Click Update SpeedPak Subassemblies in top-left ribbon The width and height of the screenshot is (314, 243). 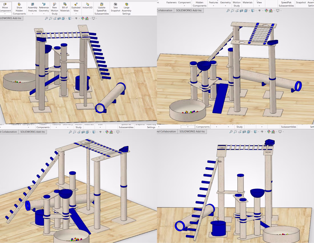coord(102,9)
